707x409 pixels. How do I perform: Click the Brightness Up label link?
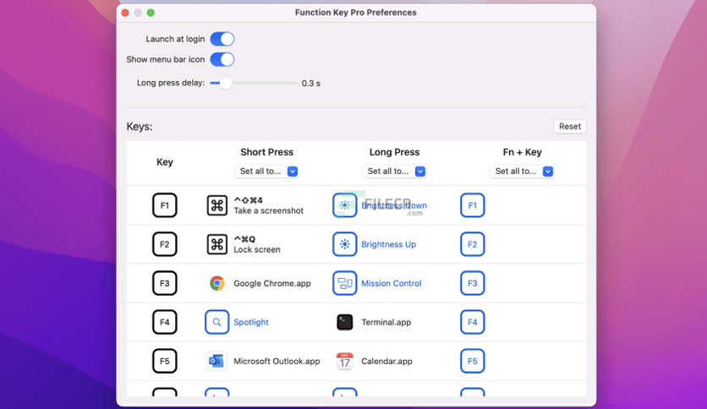coord(389,244)
